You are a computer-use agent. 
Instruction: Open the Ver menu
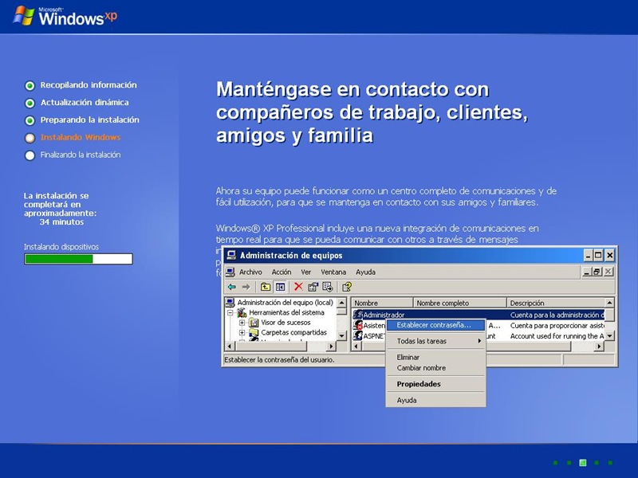pos(306,272)
